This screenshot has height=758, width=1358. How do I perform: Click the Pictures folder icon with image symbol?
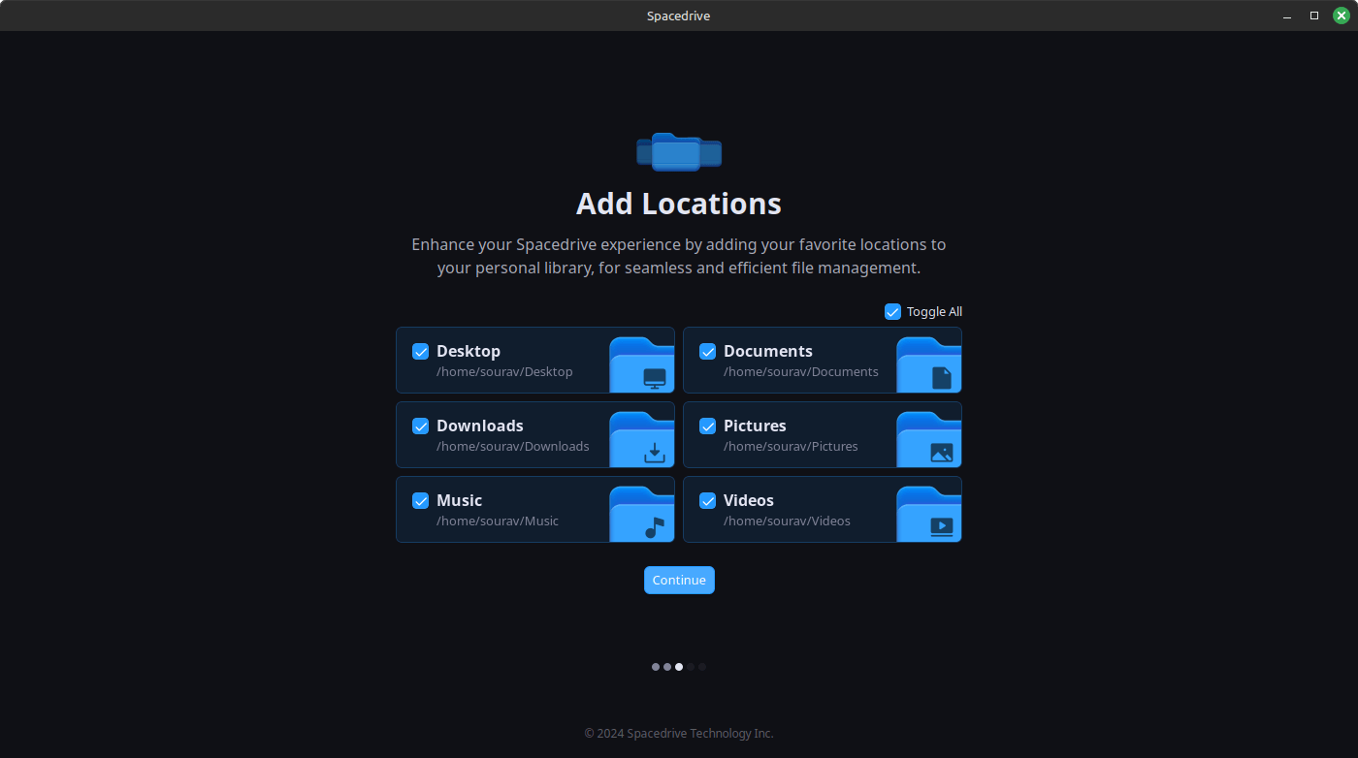[929, 439]
